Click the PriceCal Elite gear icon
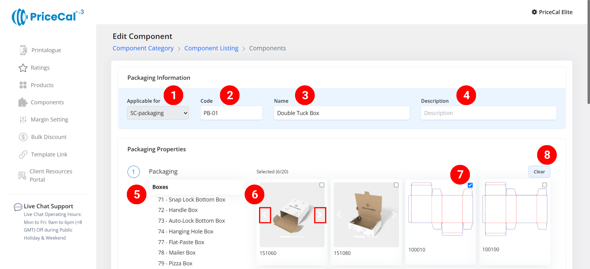The image size is (590, 269). 534,12
